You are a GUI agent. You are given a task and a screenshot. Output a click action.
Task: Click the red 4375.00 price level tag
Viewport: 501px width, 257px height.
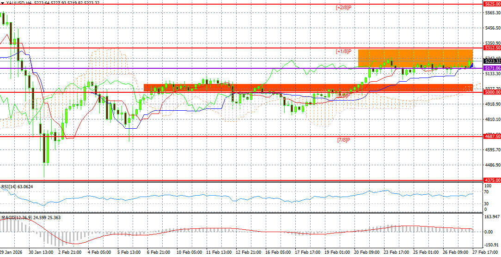click(x=492, y=180)
